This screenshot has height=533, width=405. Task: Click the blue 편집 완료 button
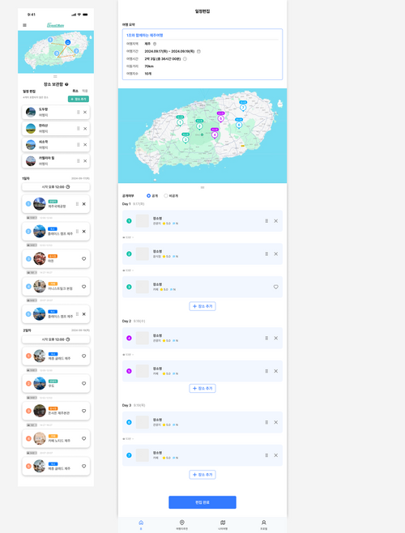click(202, 502)
